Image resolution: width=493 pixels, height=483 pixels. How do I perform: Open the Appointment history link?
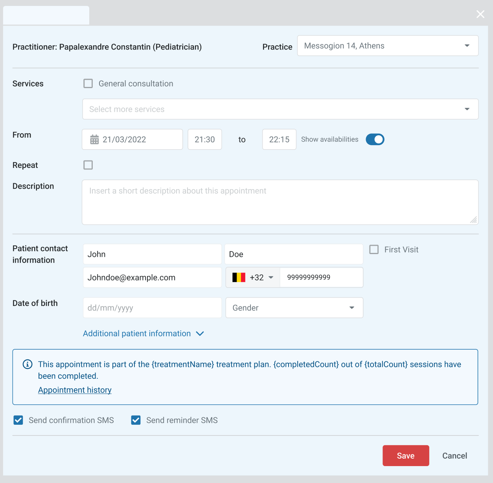[75, 390]
